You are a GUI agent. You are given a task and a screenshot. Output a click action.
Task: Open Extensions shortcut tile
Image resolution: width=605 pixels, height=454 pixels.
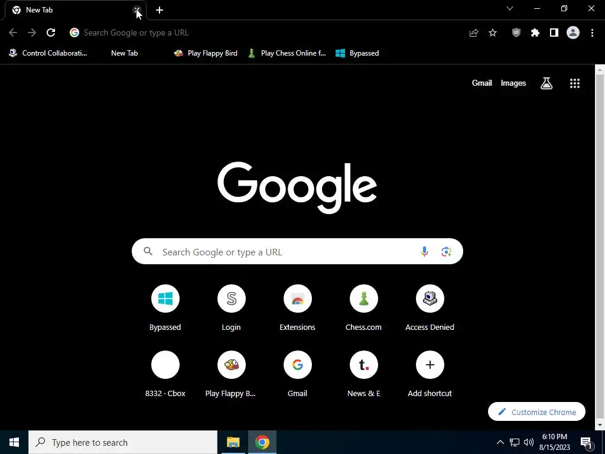pos(298,308)
